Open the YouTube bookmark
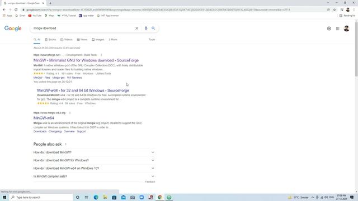This screenshot has height=201, width=358. (35, 16)
